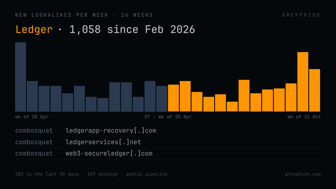Screen dimensions: 336x189
Task: Click the "NEW LOOKALIKES PER WEEK" header
Action: pyautogui.click(x=62, y=15)
